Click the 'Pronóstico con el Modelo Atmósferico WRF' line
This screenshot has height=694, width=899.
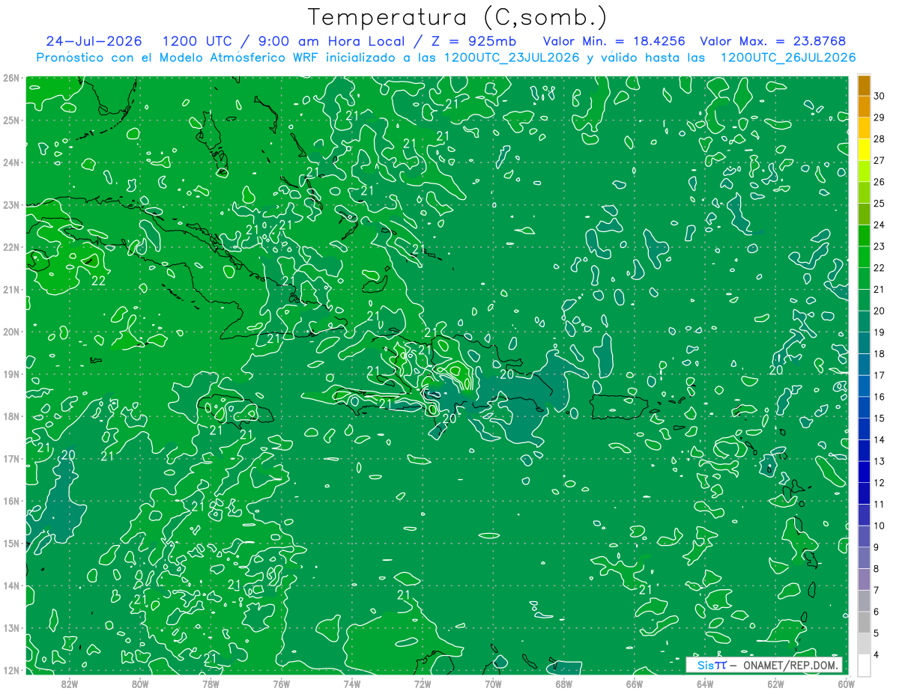click(x=447, y=57)
